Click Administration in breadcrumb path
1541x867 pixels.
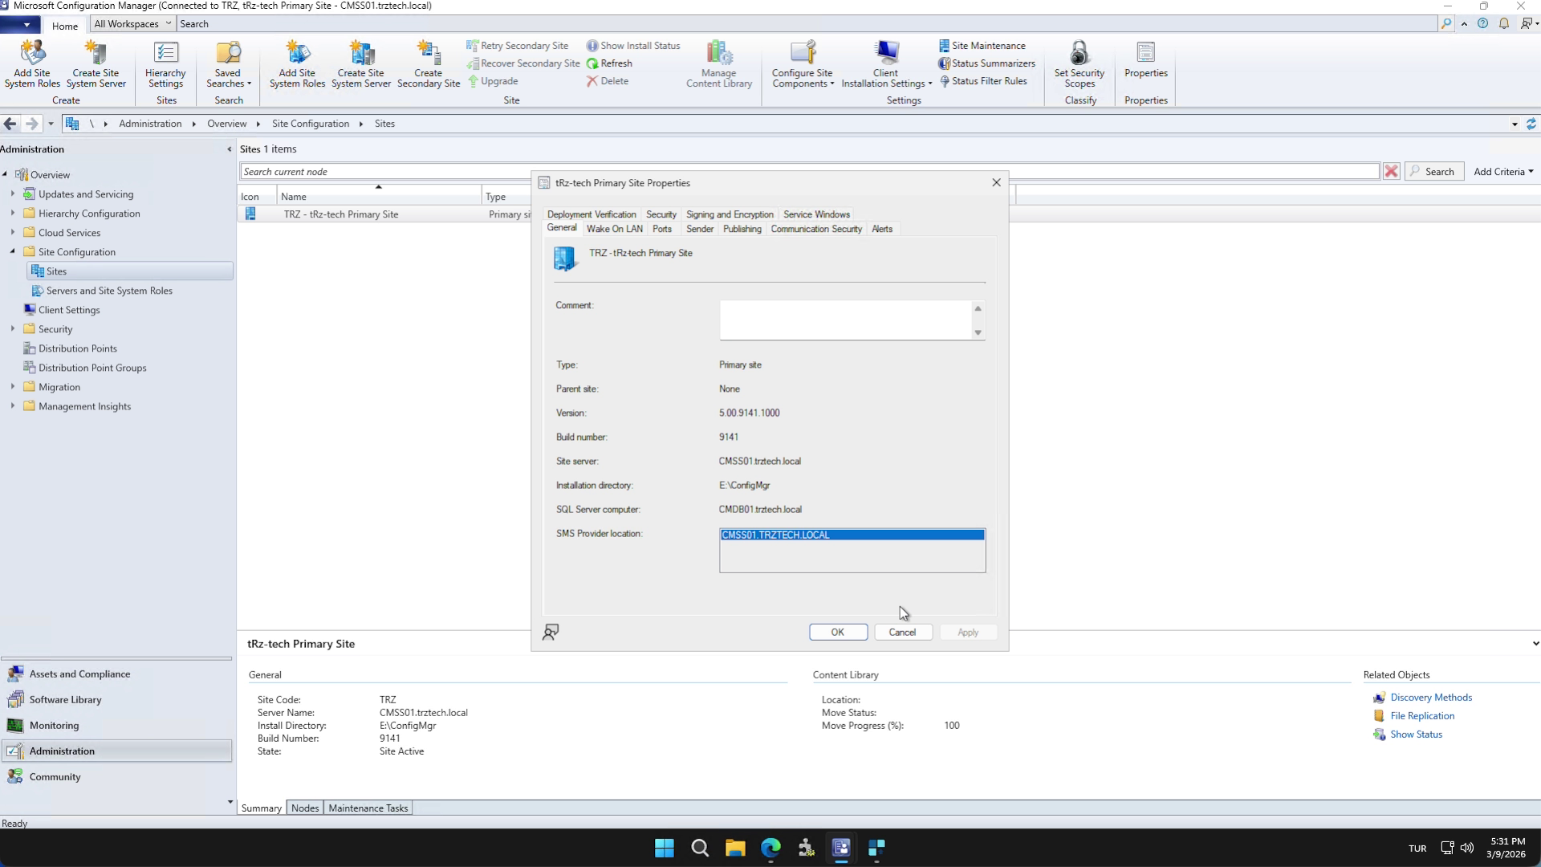point(150,124)
